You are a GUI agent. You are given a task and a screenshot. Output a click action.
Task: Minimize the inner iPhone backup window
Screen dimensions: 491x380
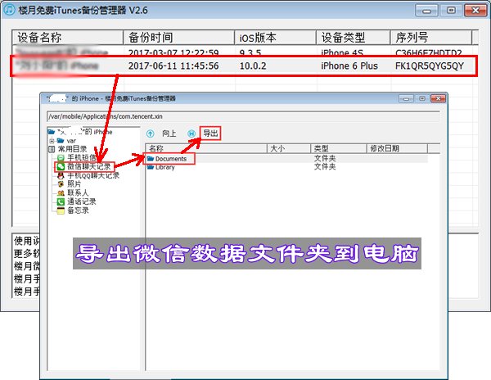[406, 98]
